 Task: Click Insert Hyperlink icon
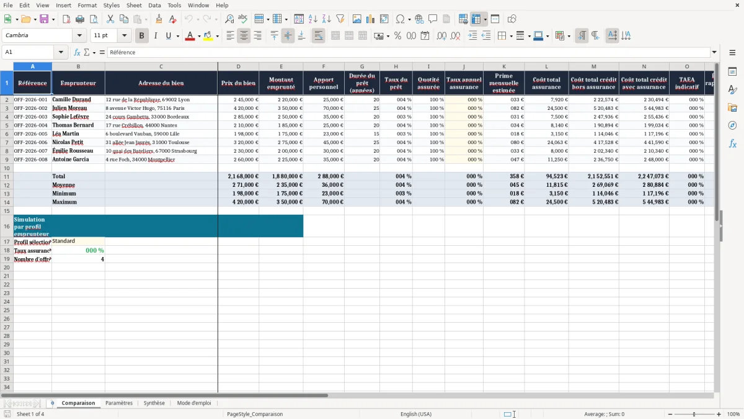click(419, 19)
